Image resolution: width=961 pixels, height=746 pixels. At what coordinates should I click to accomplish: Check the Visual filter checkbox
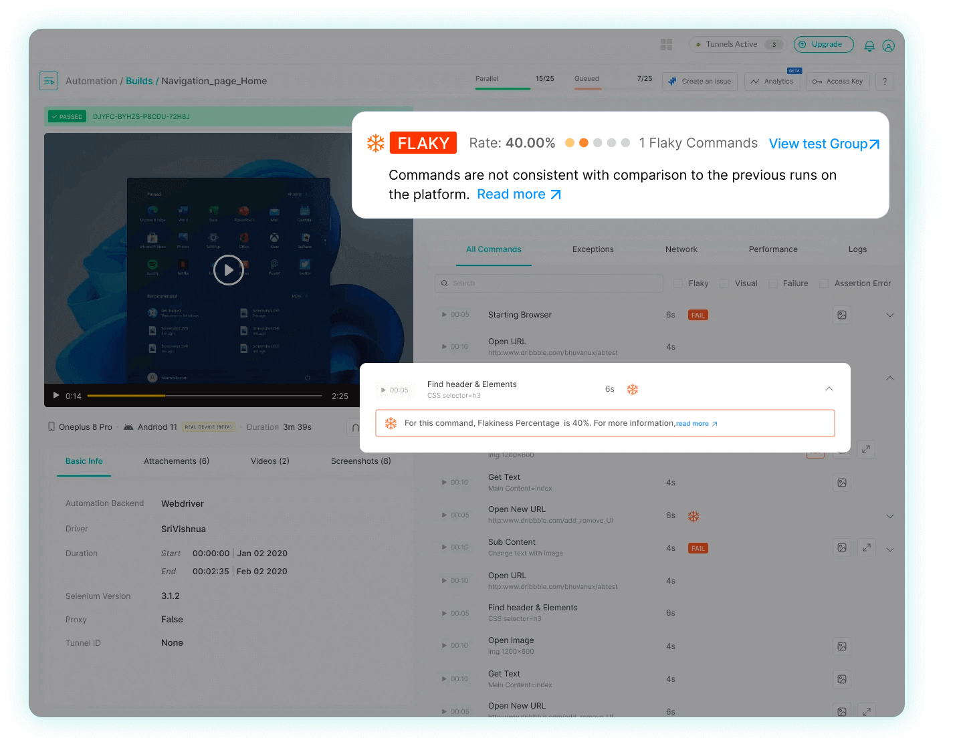[723, 283]
